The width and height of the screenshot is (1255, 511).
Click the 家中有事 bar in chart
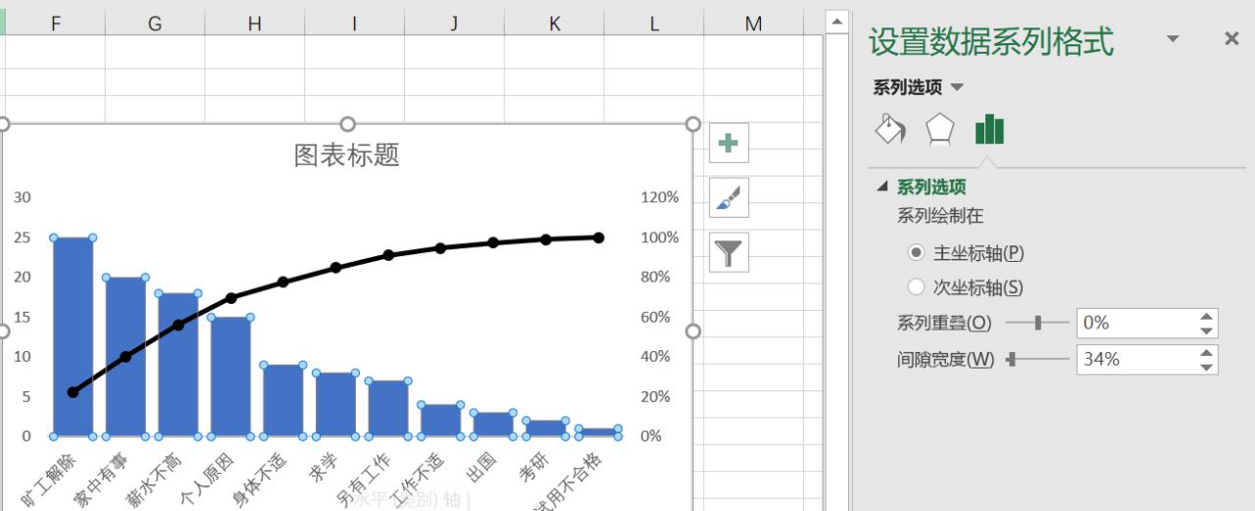point(125,356)
